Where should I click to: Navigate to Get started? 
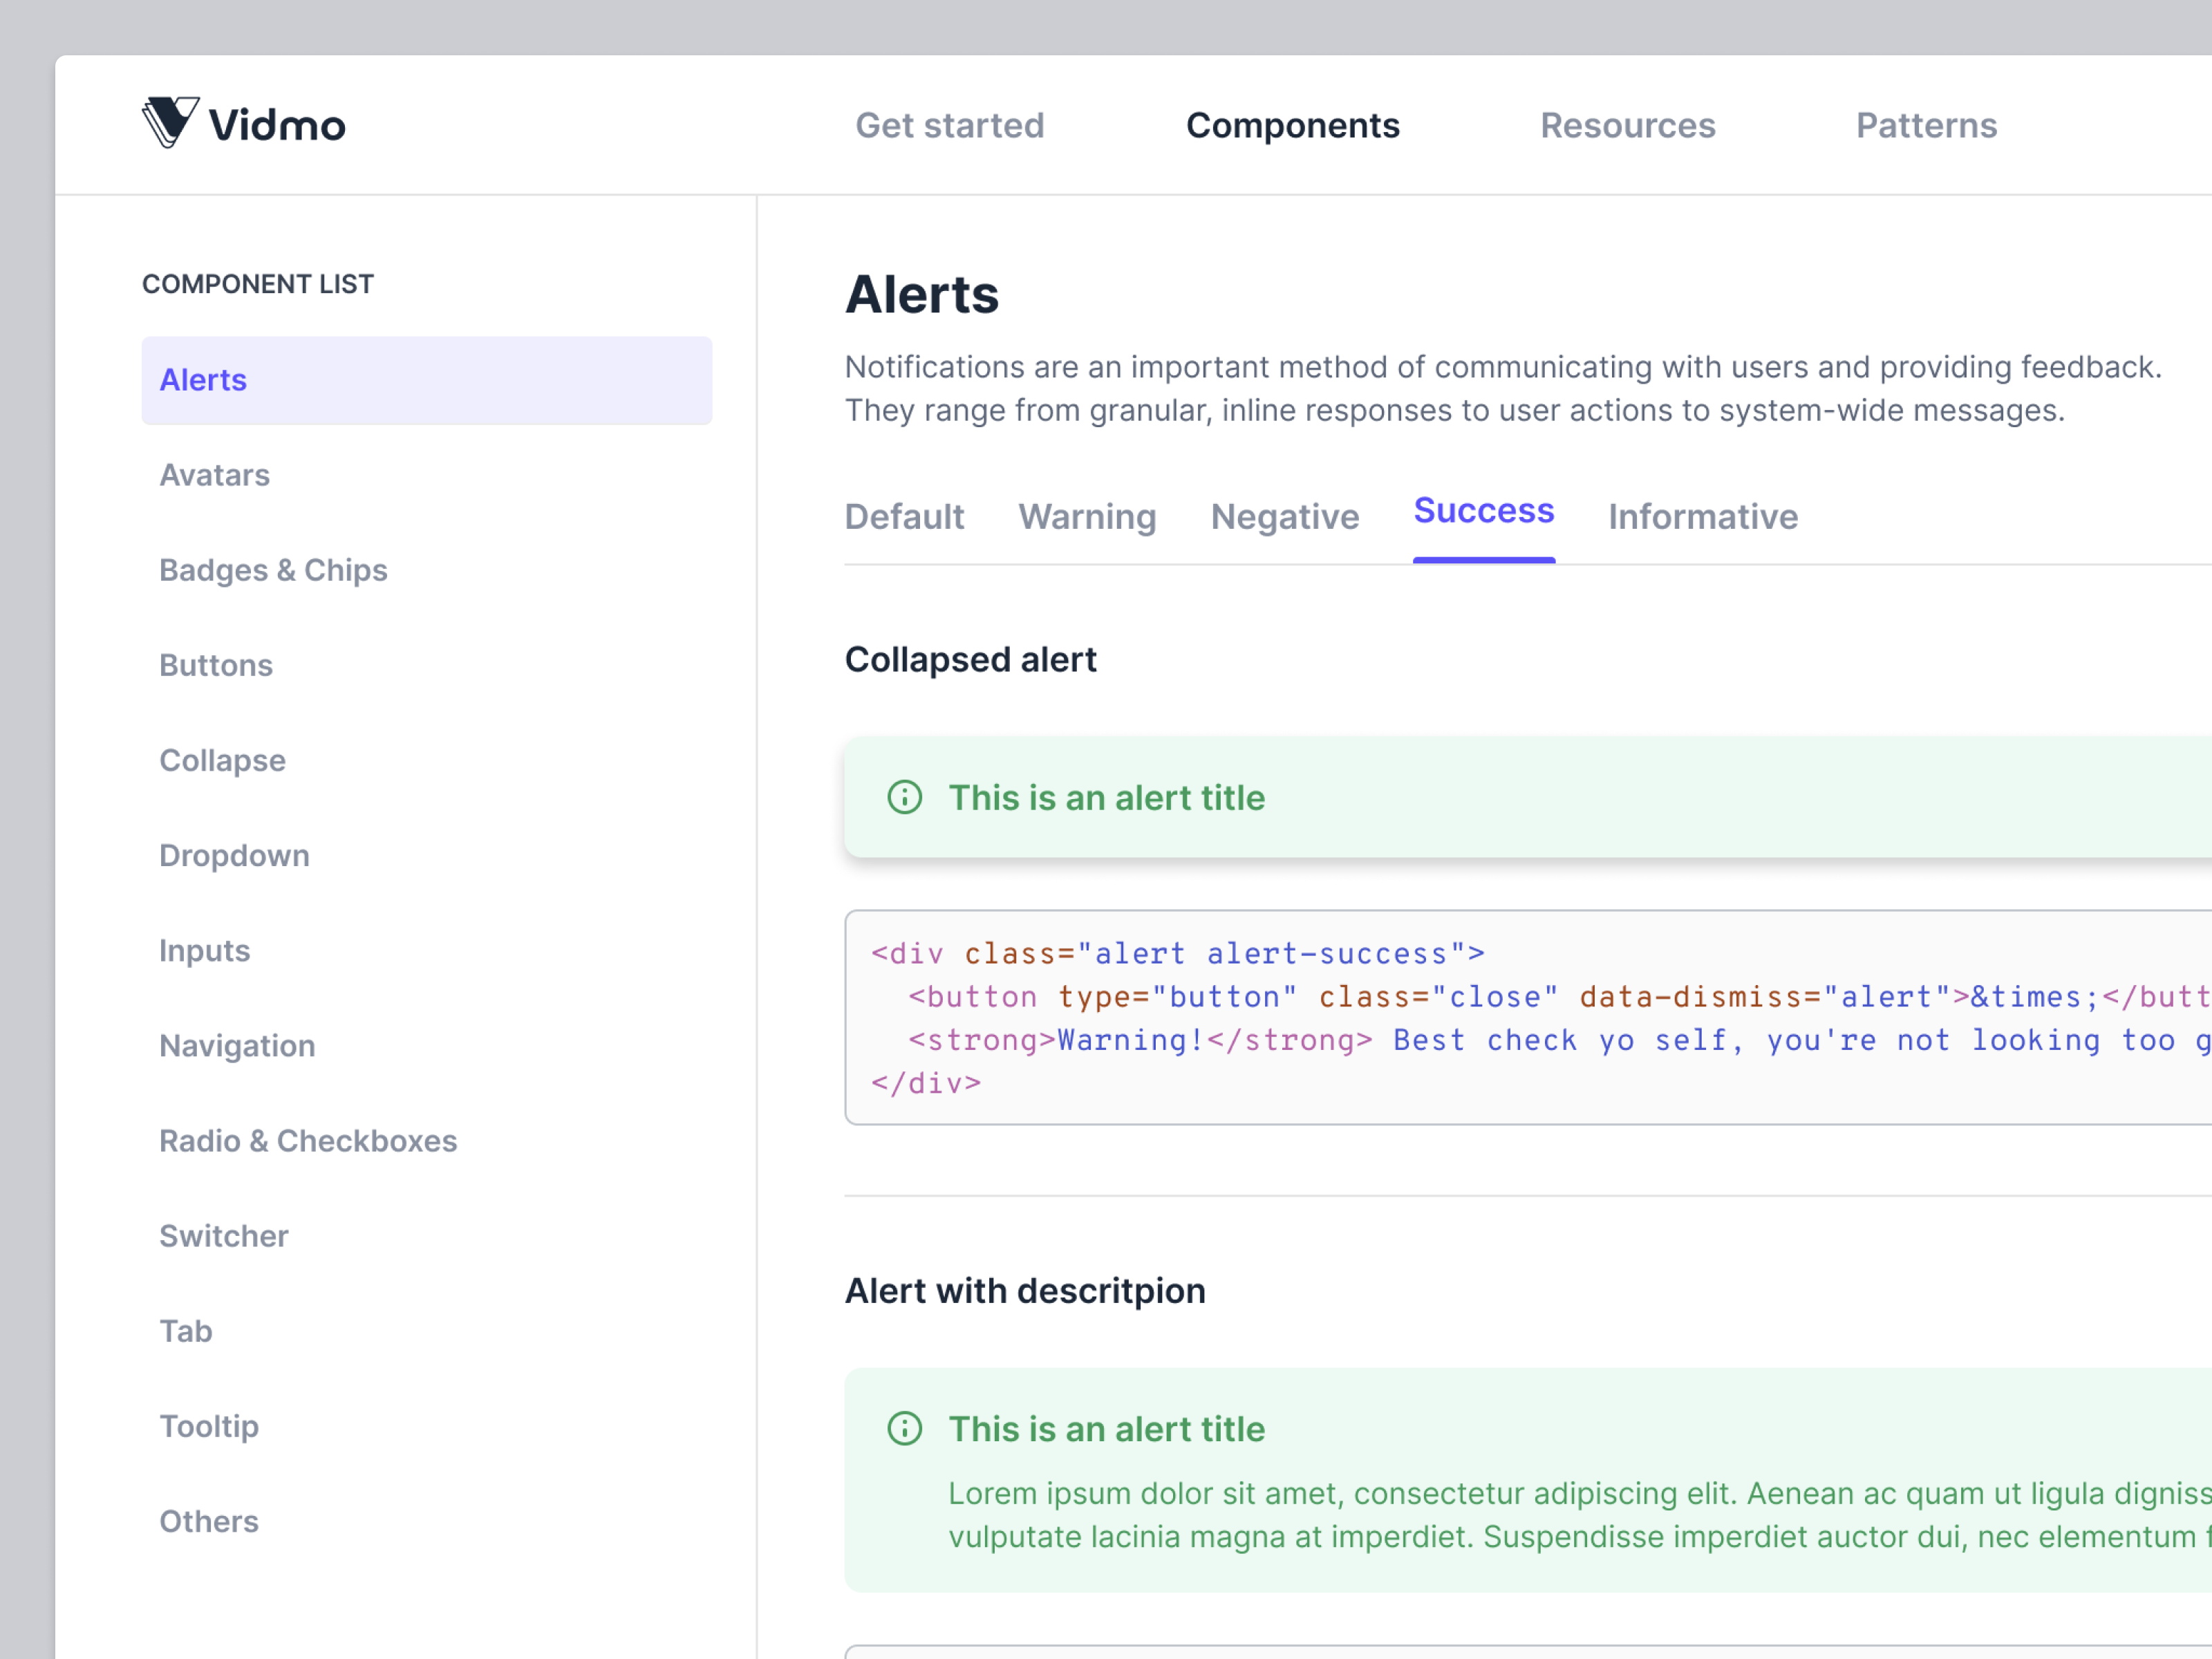(949, 124)
